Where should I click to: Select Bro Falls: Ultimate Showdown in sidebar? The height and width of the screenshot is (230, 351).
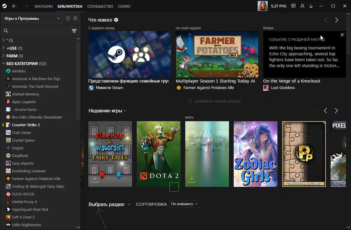(37, 117)
